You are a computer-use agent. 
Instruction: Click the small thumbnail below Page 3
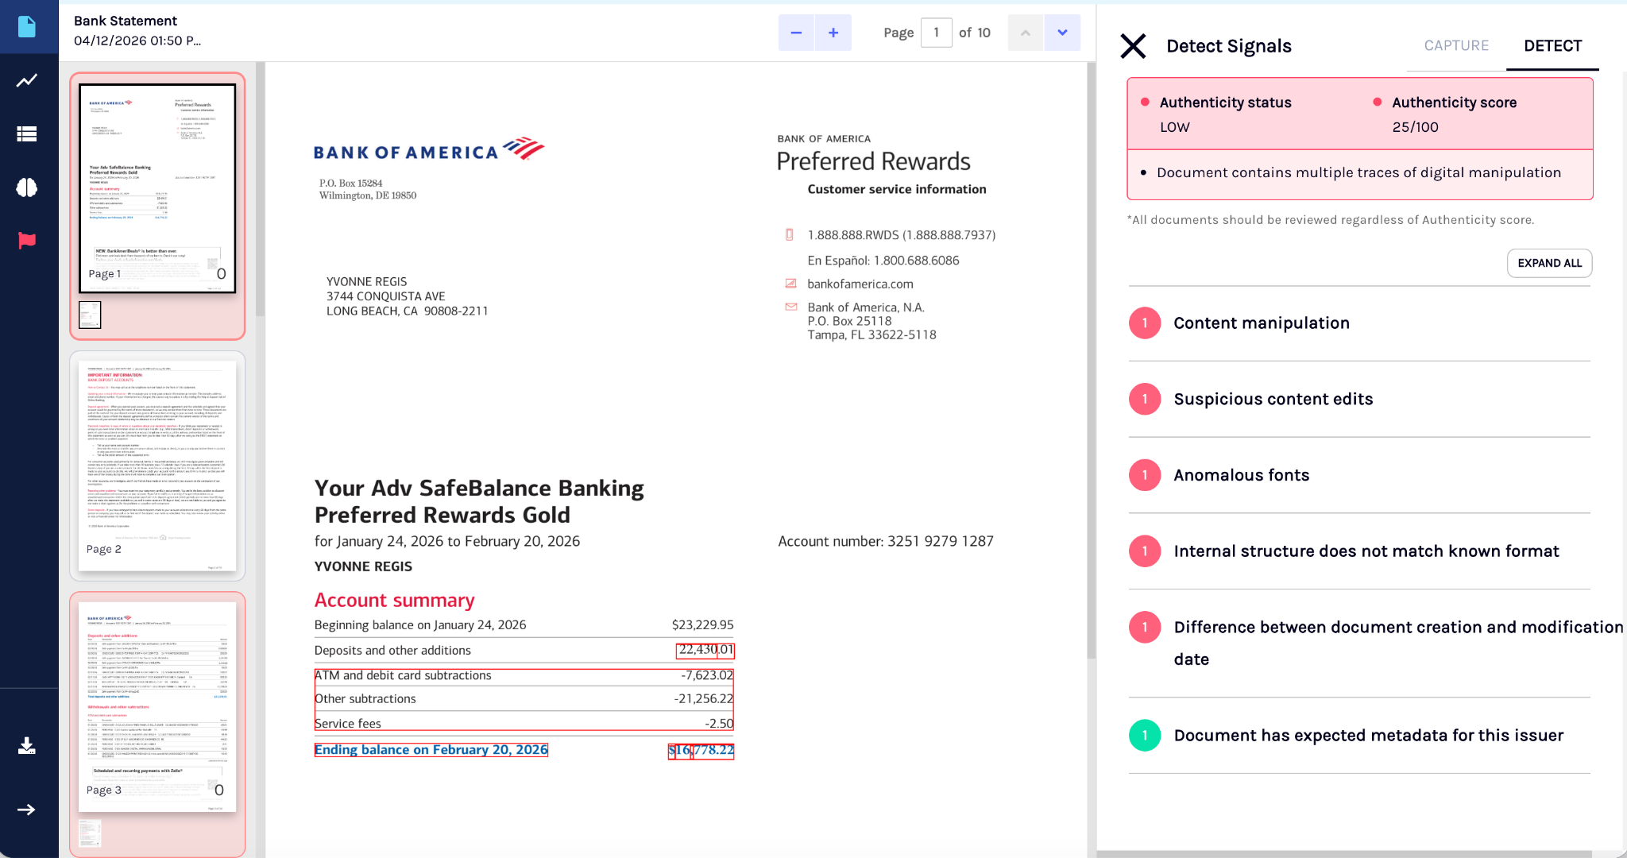pos(91,833)
